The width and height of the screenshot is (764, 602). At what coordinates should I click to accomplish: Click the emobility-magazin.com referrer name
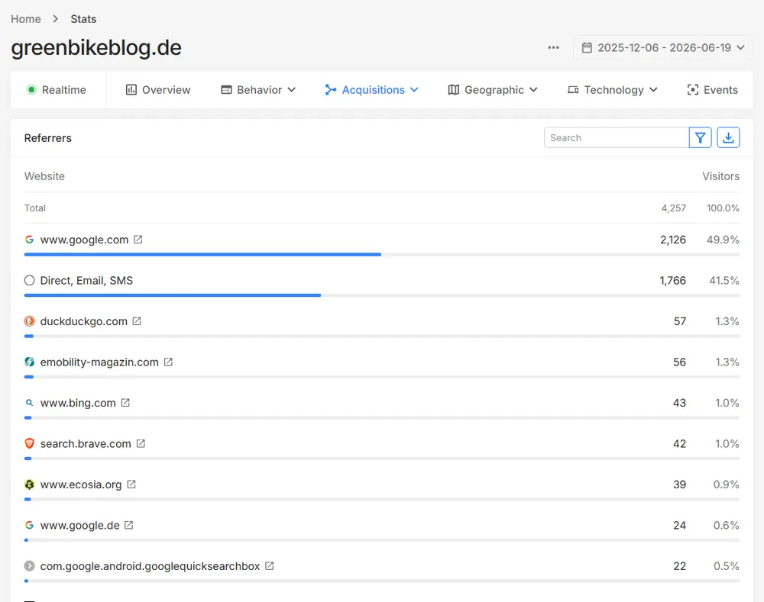(x=99, y=362)
